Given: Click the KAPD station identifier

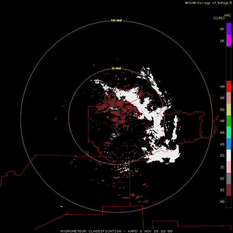Looking at the screenshot, I should 133,231.
